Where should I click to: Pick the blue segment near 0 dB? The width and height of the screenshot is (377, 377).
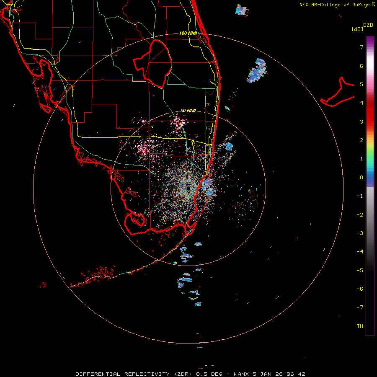click(x=370, y=178)
